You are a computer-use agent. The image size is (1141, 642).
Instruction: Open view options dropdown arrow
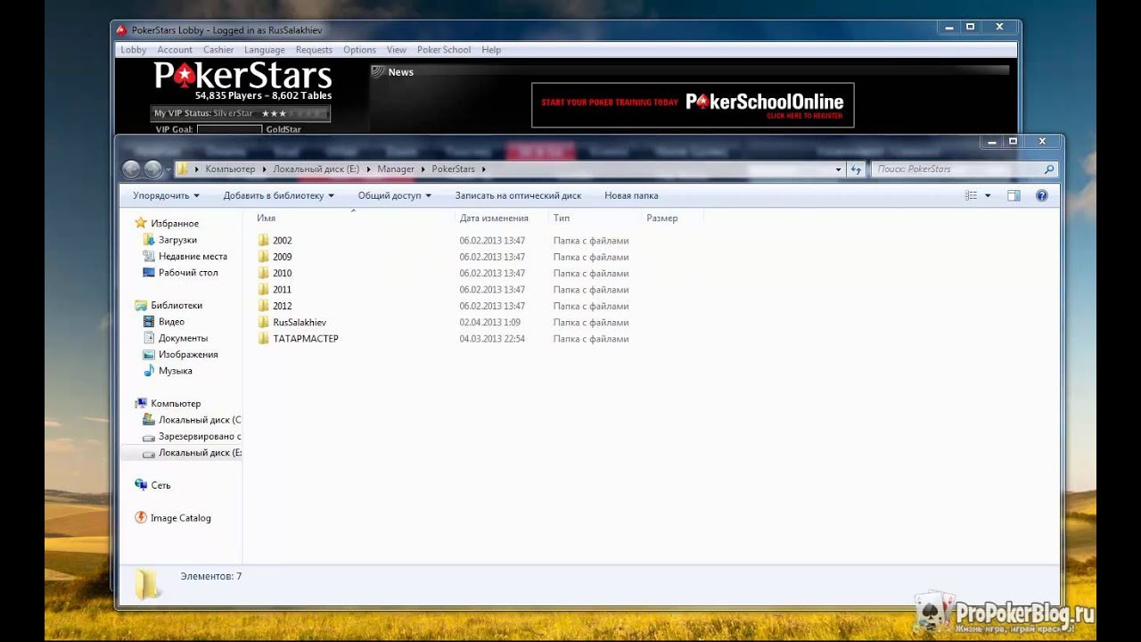988,195
